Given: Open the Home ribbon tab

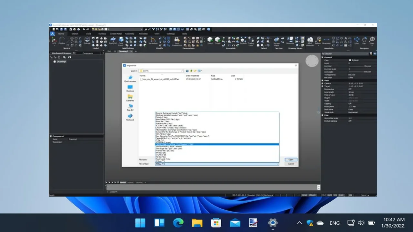Looking at the screenshot, I should (61, 34).
